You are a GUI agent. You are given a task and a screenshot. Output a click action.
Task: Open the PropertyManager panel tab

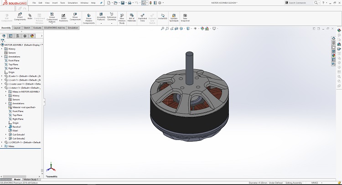pos(10,36)
